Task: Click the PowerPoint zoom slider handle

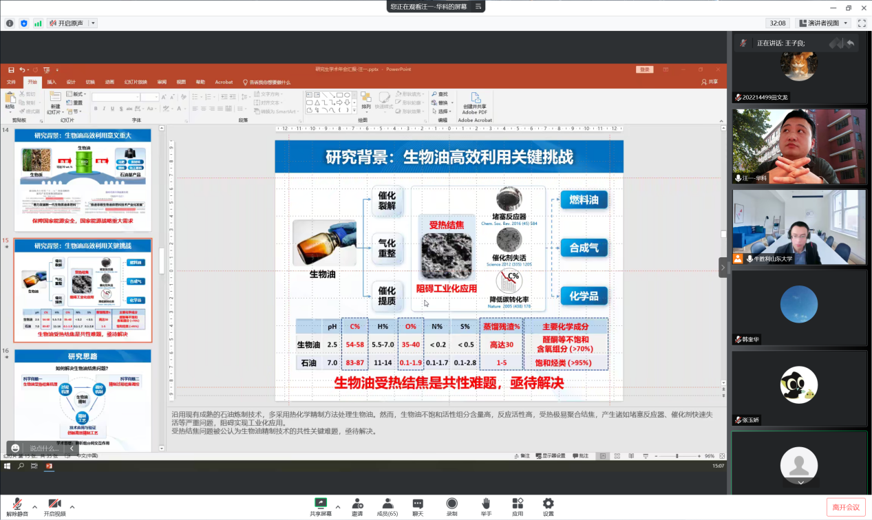Action: coord(677,456)
